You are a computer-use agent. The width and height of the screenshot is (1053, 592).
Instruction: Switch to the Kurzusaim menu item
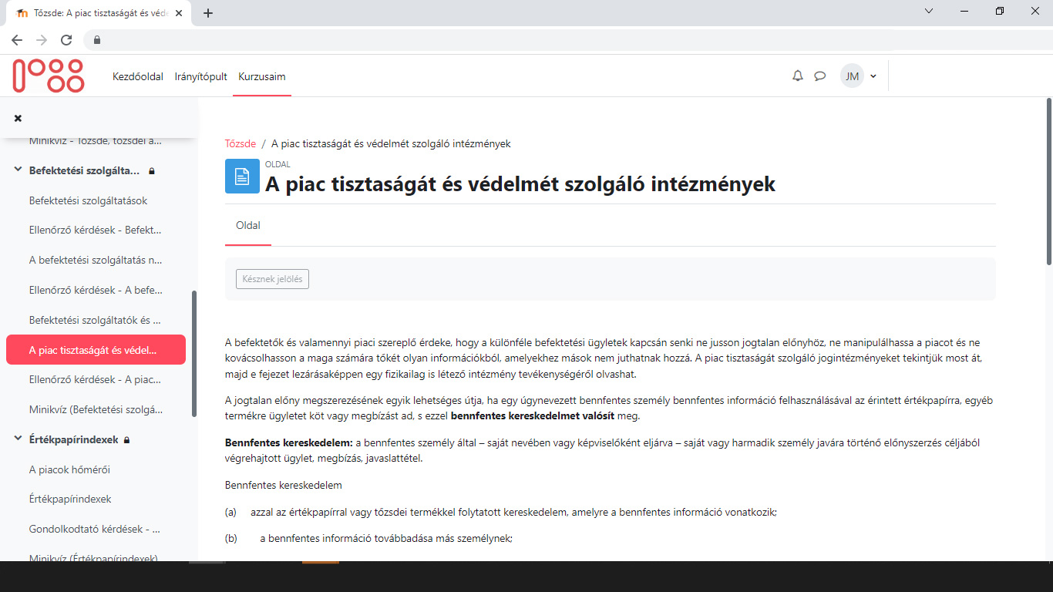[x=261, y=76]
